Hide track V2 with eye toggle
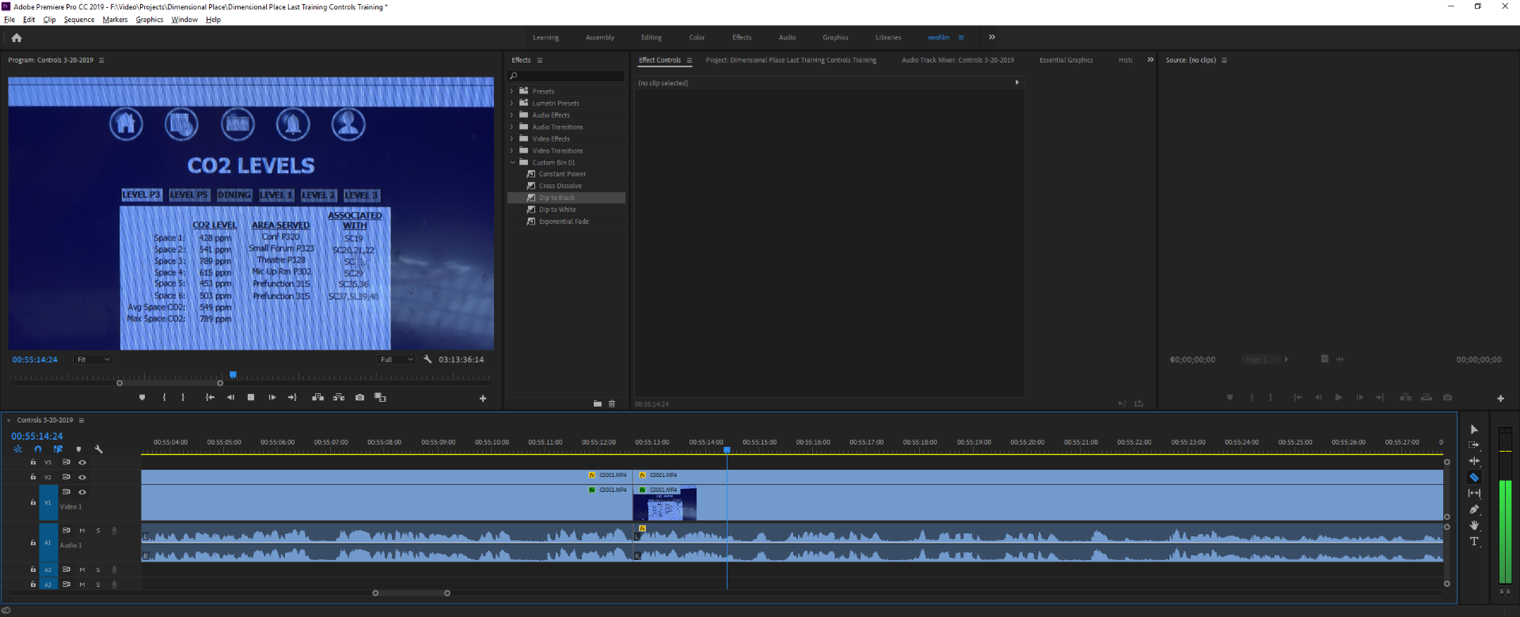 82,477
